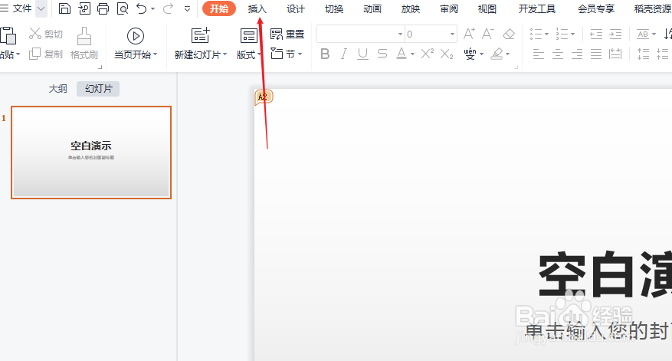
Task: Switch to the 设计 tab
Action: point(295,8)
